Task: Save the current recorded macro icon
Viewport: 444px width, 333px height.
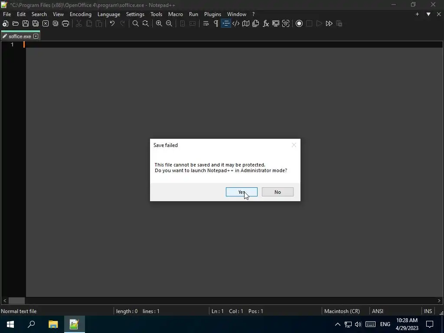Action: pyautogui.click(x=339, y=23)
